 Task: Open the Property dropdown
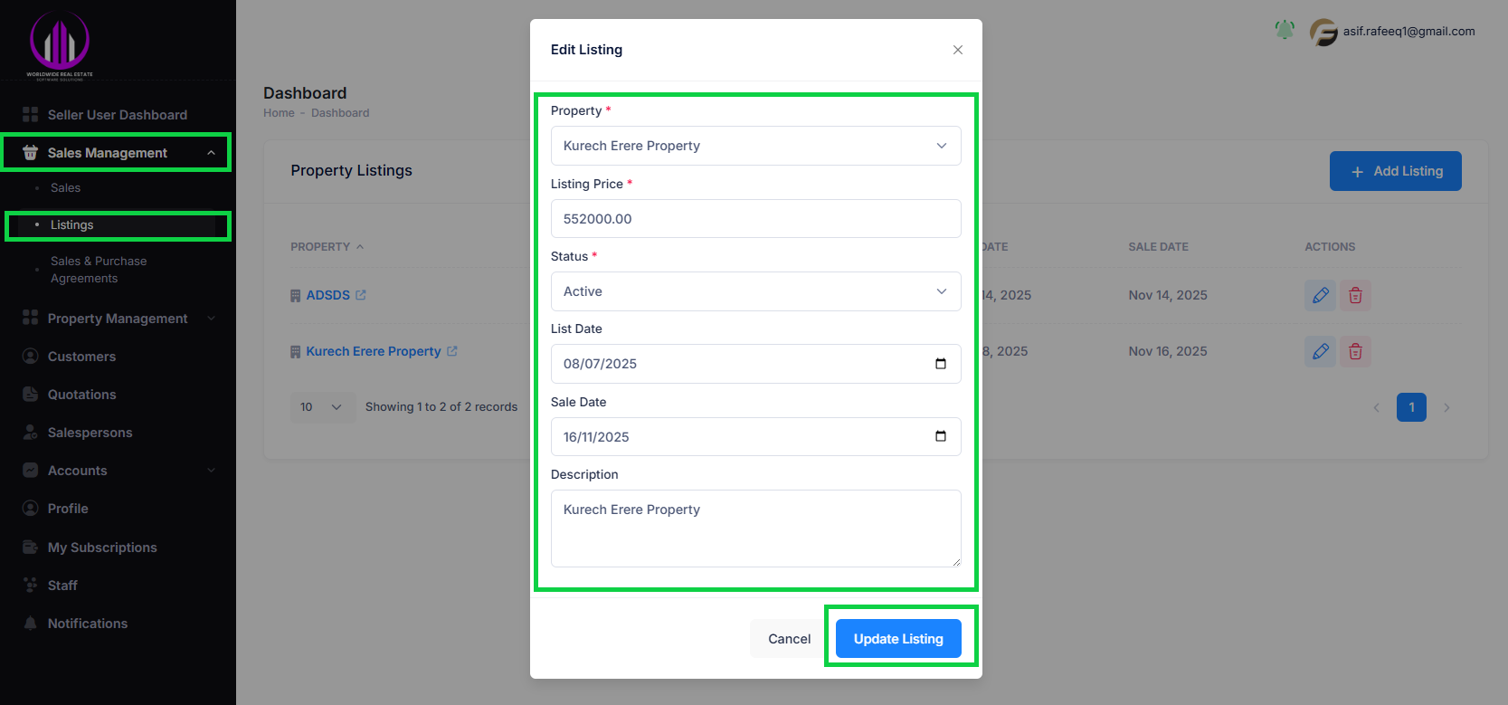(x=755, y=146)
